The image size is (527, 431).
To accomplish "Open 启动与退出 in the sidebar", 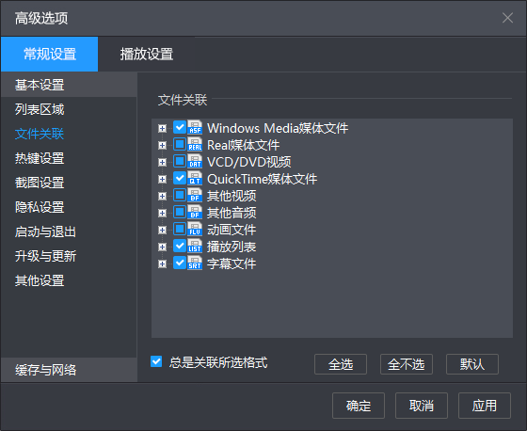I will click(69, 231).
